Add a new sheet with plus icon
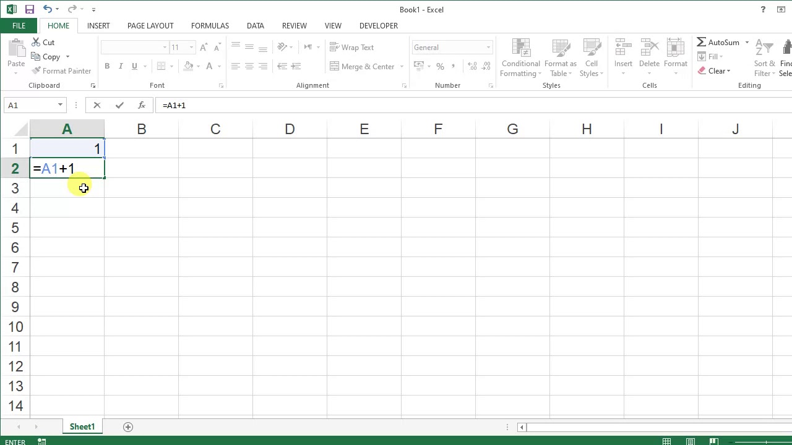This screenshot has height=445, width=792. (x=128, y=427)
